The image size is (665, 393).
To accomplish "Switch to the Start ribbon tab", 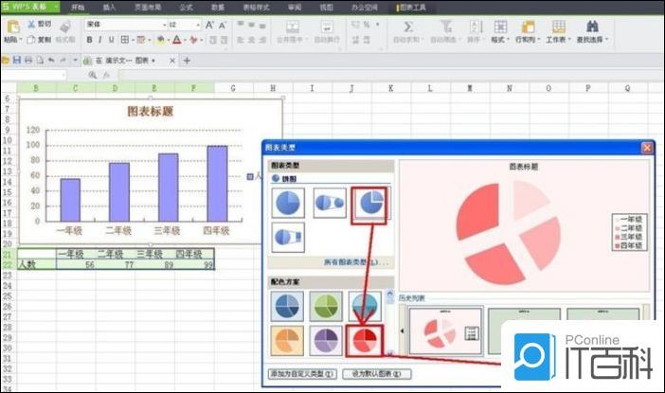I will coord(78,8).
